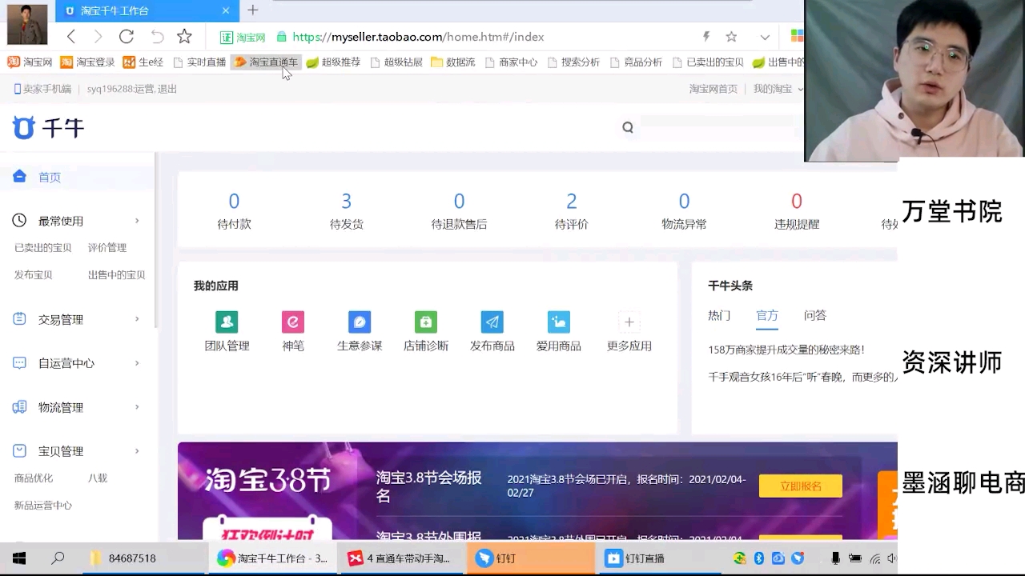Open the 生意参谋 app icon
Viewport: 1025px width, 576px height.
point(360,322)
